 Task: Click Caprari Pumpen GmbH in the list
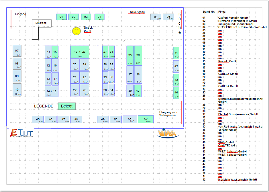click(233, 18)
